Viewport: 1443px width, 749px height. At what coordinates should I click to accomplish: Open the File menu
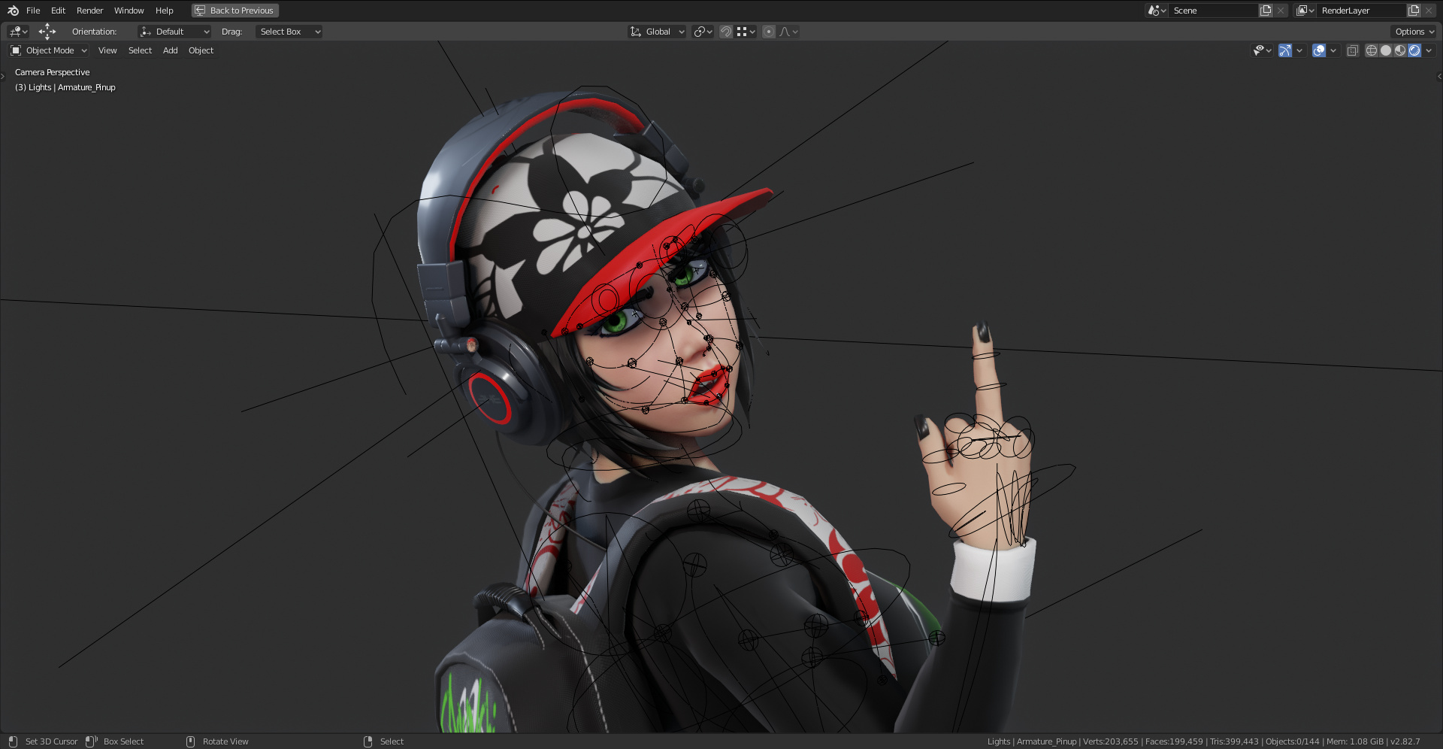point(33,11)
